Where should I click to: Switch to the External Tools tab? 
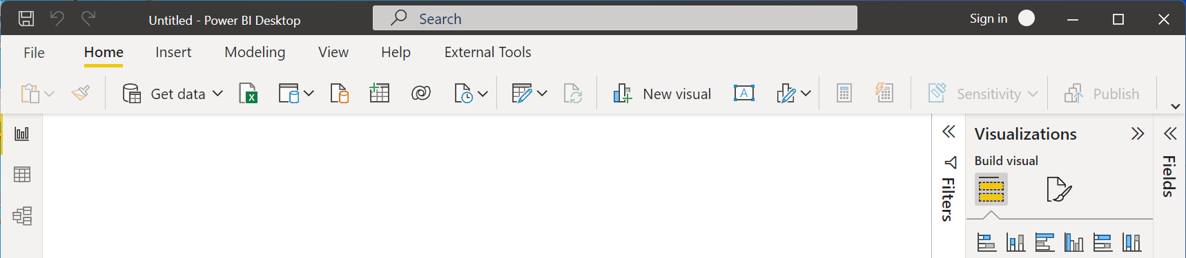pyautogui.click(x=487, y=52)
